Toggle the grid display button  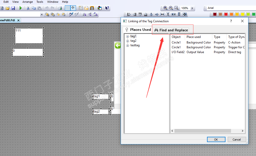(x=68, y=8)
